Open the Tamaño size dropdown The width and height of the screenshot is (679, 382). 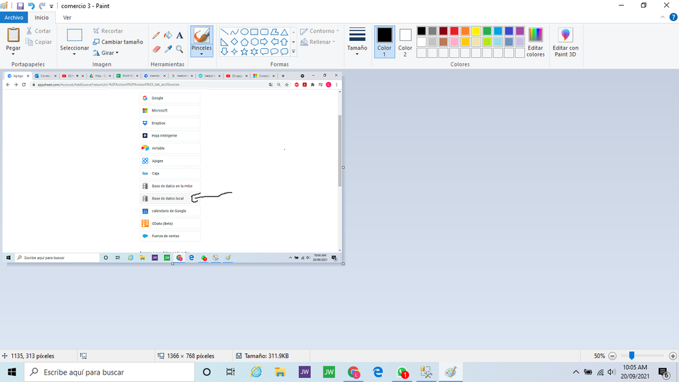(358, 42)
